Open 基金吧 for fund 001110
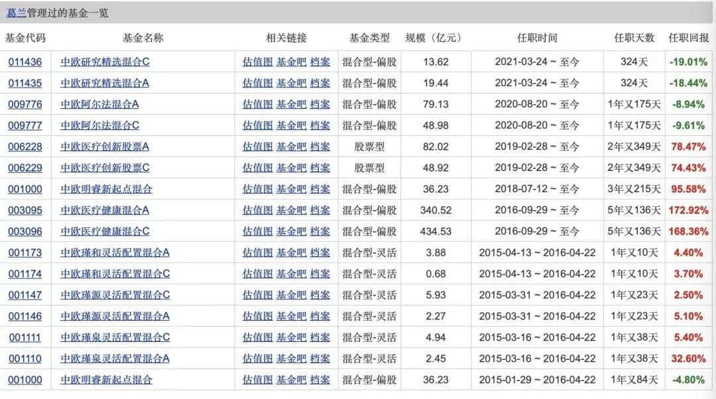The width and height of the screenshot is (716, 399). coord(291,359)
